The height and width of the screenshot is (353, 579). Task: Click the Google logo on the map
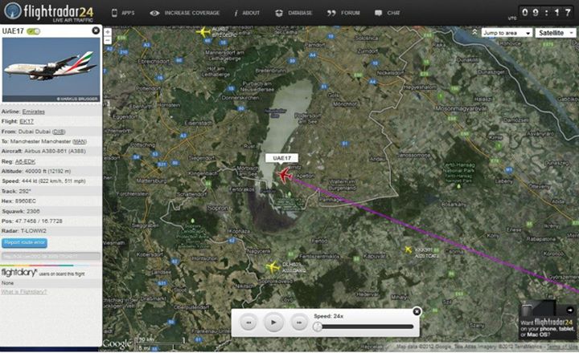tap(117, 343)
